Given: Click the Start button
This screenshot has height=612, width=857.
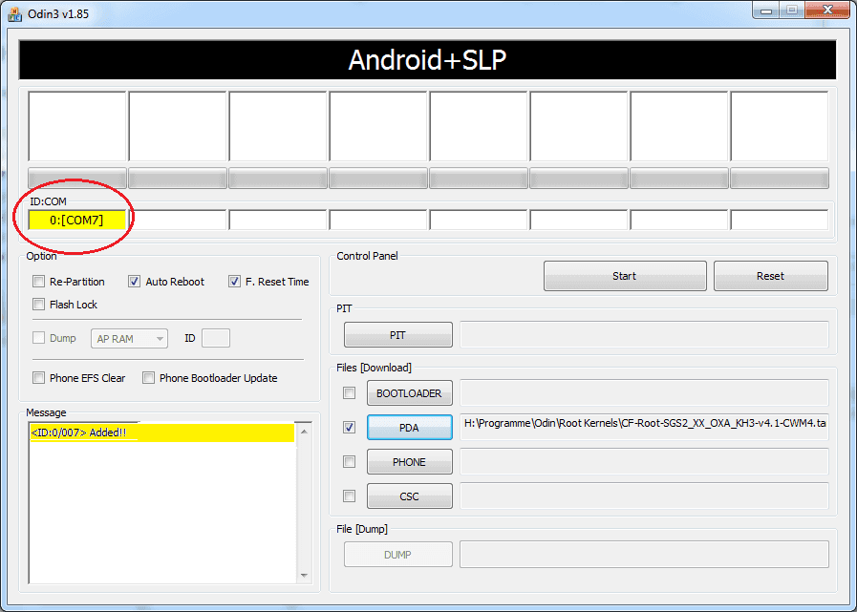Looking at the screenshot, I should point(625,276).
